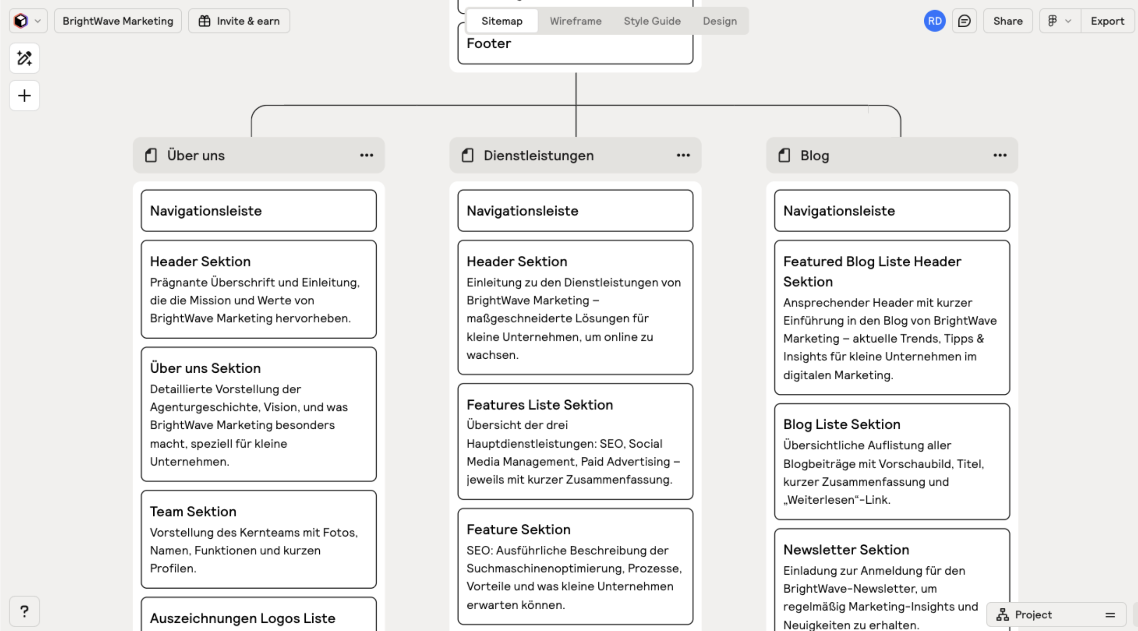The width and height of the screenshot is (1138, 631).
Task: Select the Design tab
Action: (720, 21)
